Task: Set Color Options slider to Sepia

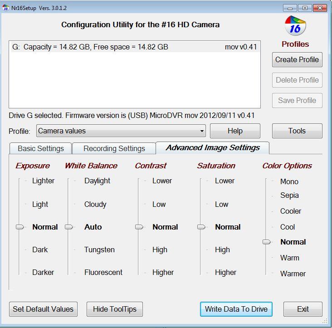Action: pyautogui.click(x=266, y=196)
